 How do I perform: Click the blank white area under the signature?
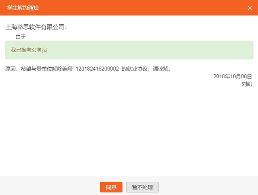pyautogui.click(x=129, y=130)
